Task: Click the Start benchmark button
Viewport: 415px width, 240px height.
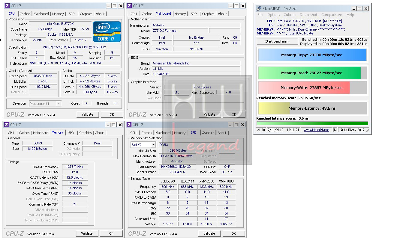Action: click(277, 41)
